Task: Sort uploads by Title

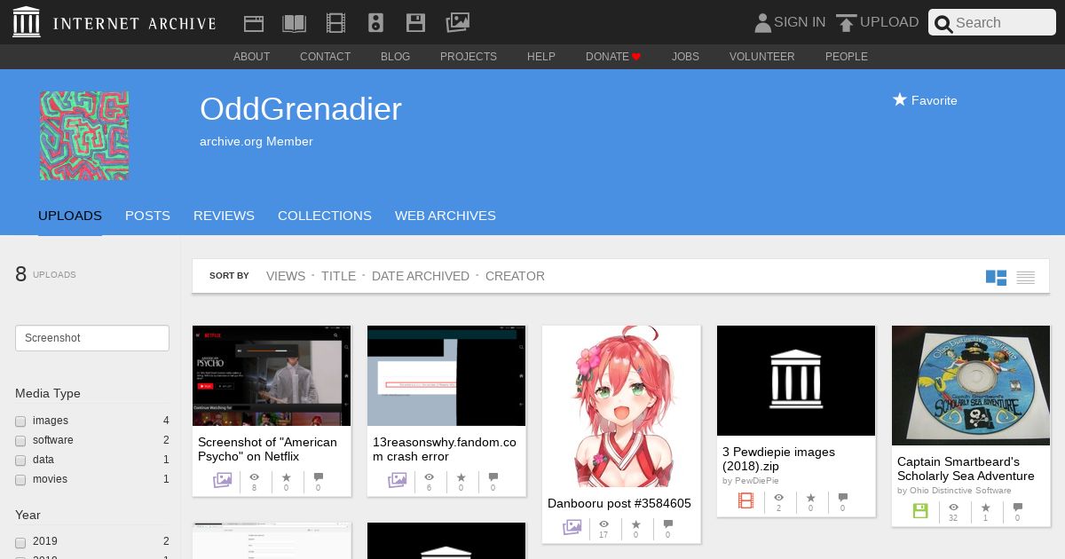Action: coord(338,276)
